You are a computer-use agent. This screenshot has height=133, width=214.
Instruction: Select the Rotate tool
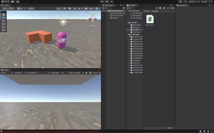tap(3, 21)
